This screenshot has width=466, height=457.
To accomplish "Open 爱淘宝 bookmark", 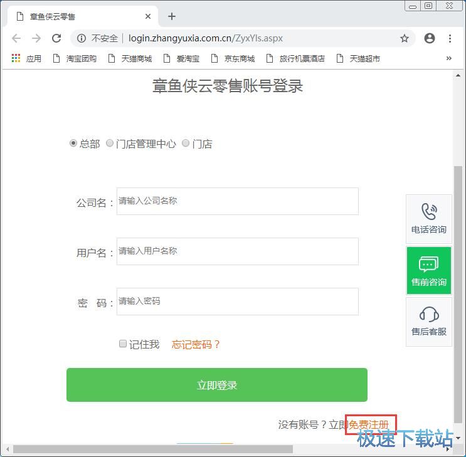I will pos(181,58).
